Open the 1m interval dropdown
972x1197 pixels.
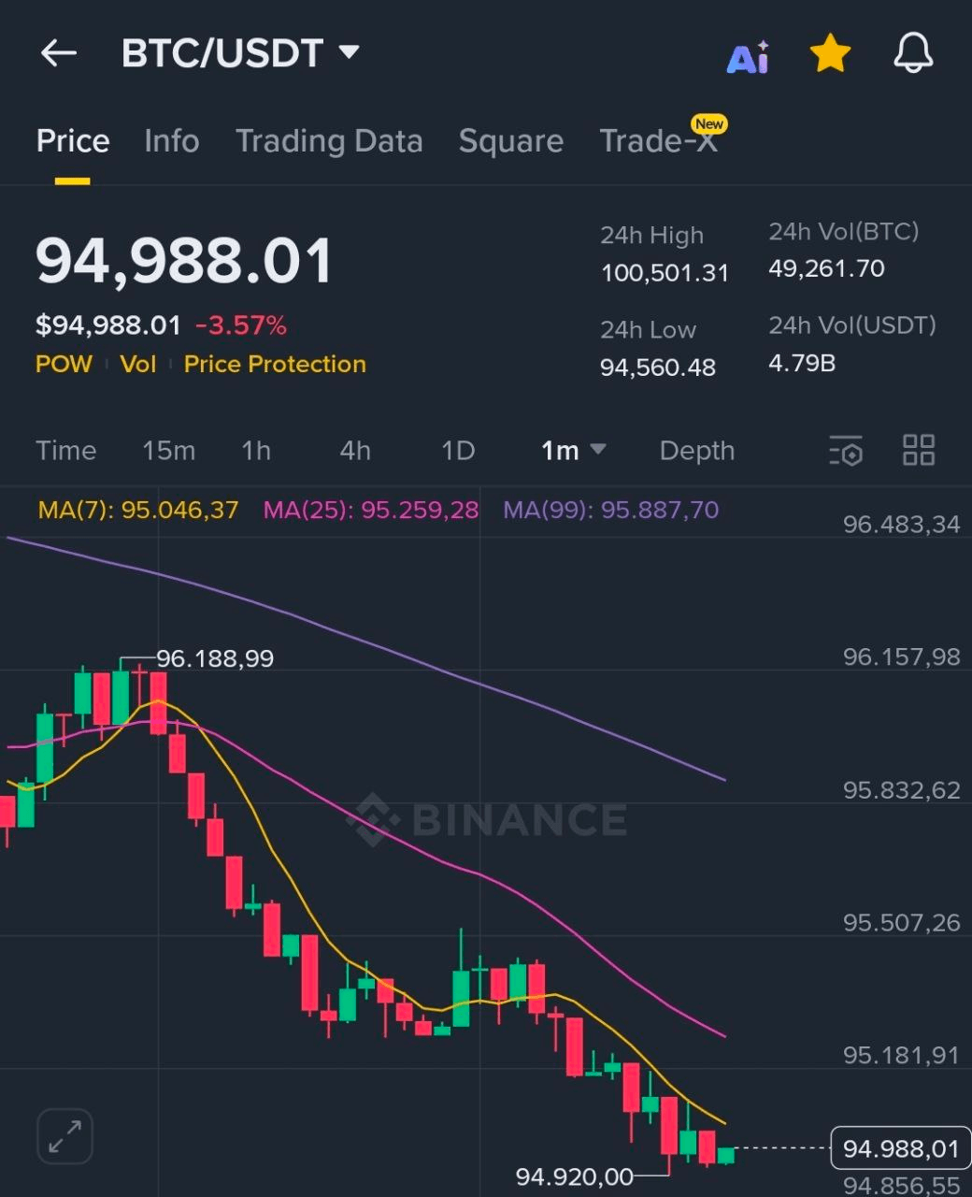click(573, 451)
